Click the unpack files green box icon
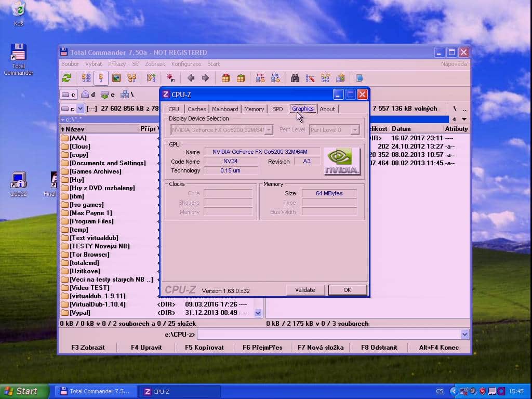532x399 pixels. (x=241, y=78)
